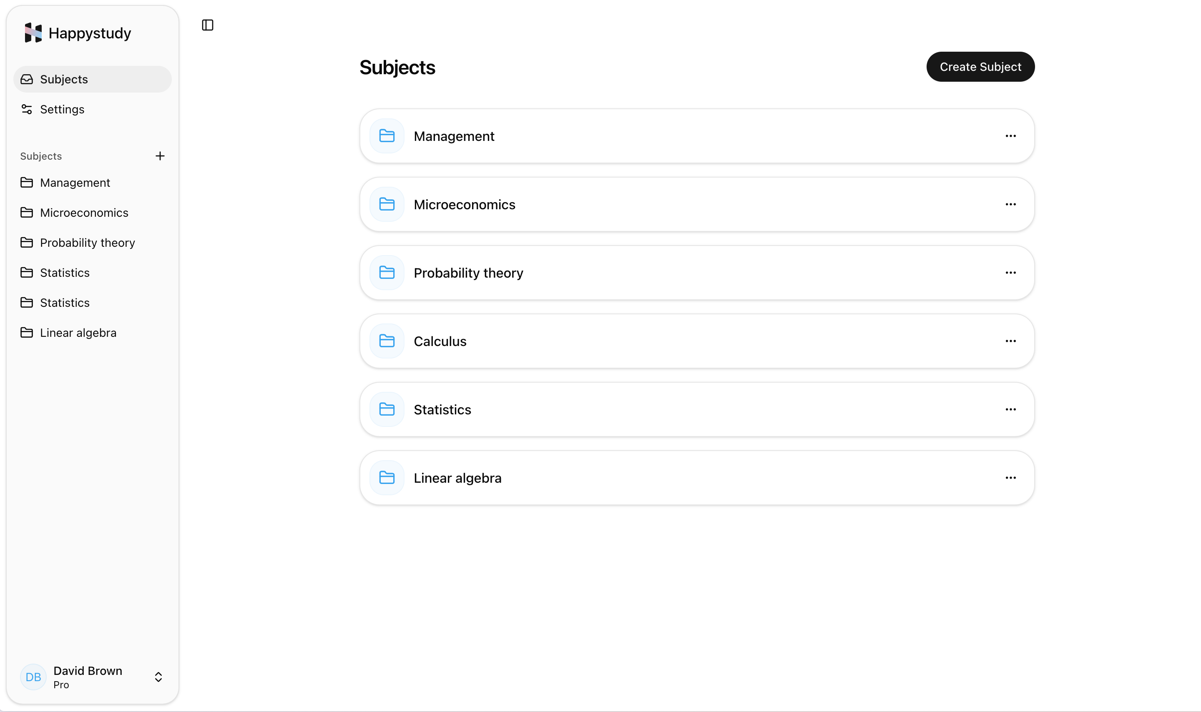Viewport: 1201px width, 712px height.
Task: Click the plus icon to add a subject
Action: point(160,155)
